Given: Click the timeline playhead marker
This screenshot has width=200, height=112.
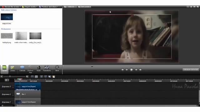Looking at the screenshot, I should coord(20,79).
